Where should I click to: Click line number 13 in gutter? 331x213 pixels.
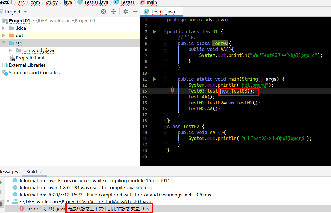(x=145, y=91)
